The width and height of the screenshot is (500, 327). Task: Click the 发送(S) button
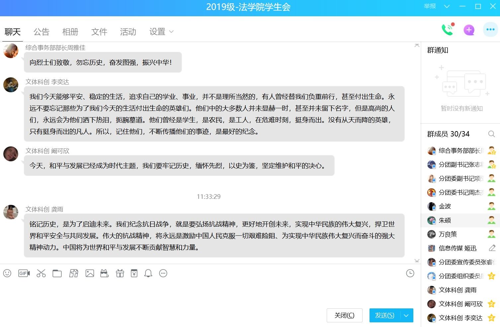coord(385,315)
